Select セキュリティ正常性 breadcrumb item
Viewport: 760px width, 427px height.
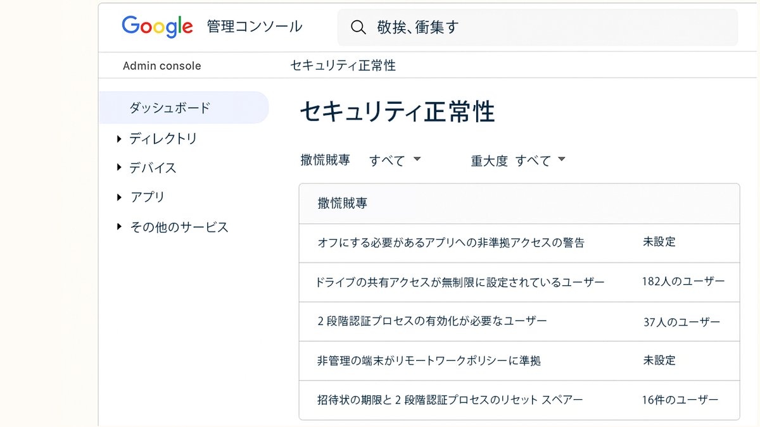[343, 65]
